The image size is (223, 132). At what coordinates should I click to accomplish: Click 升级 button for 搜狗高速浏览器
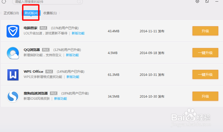205,96
